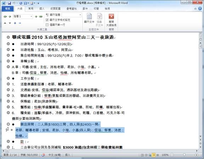Click the blue minus Collapse icon
The image size is (204, 159).
pos(20,23)
